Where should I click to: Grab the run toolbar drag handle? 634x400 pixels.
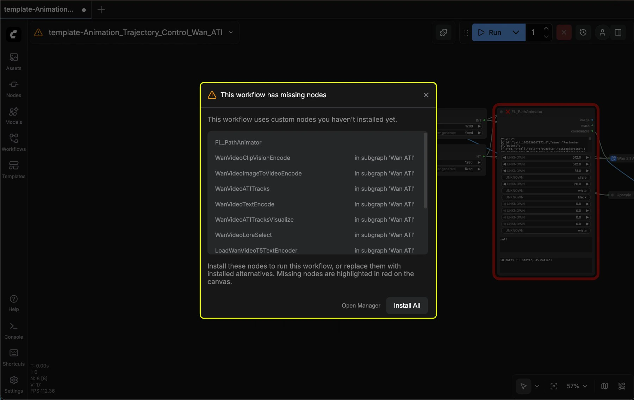tap(466, 32)
